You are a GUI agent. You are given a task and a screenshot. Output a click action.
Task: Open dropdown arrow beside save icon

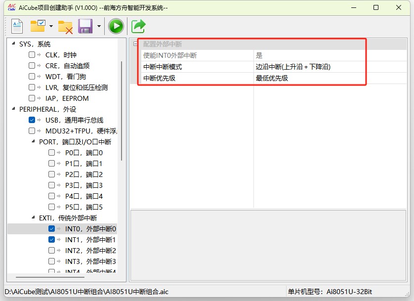click(99, 26)
